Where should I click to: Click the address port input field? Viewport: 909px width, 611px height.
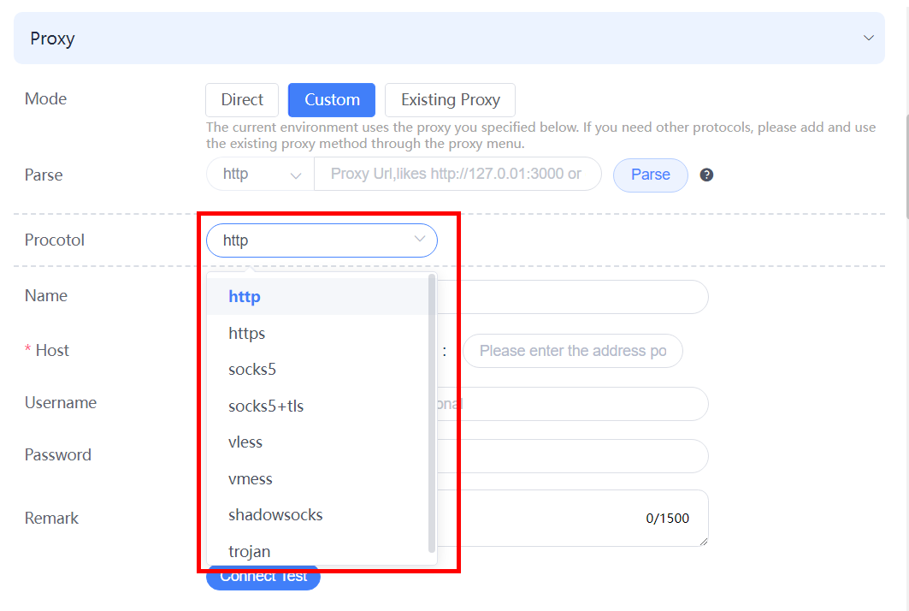[573, 351]
